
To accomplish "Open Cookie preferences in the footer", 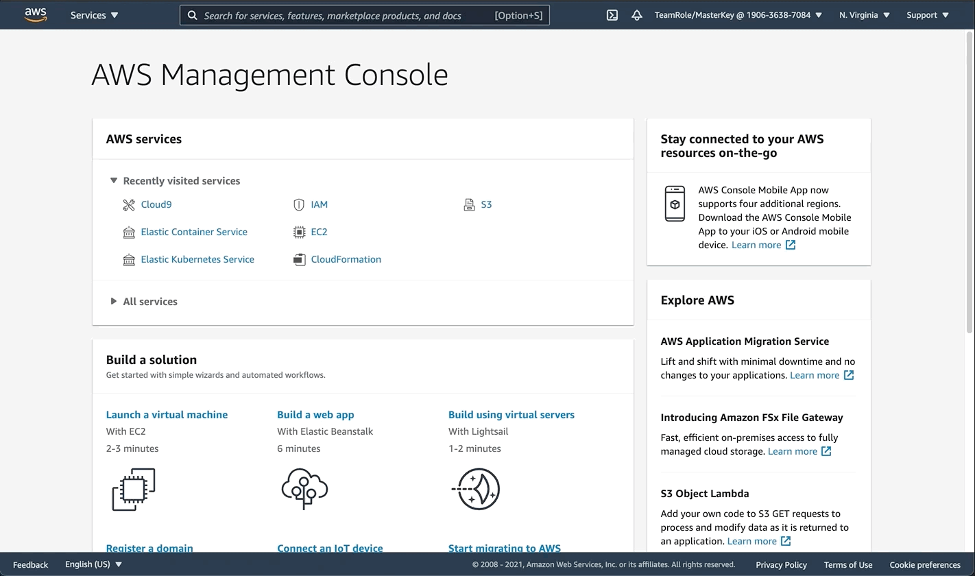I will coord(925,564).
